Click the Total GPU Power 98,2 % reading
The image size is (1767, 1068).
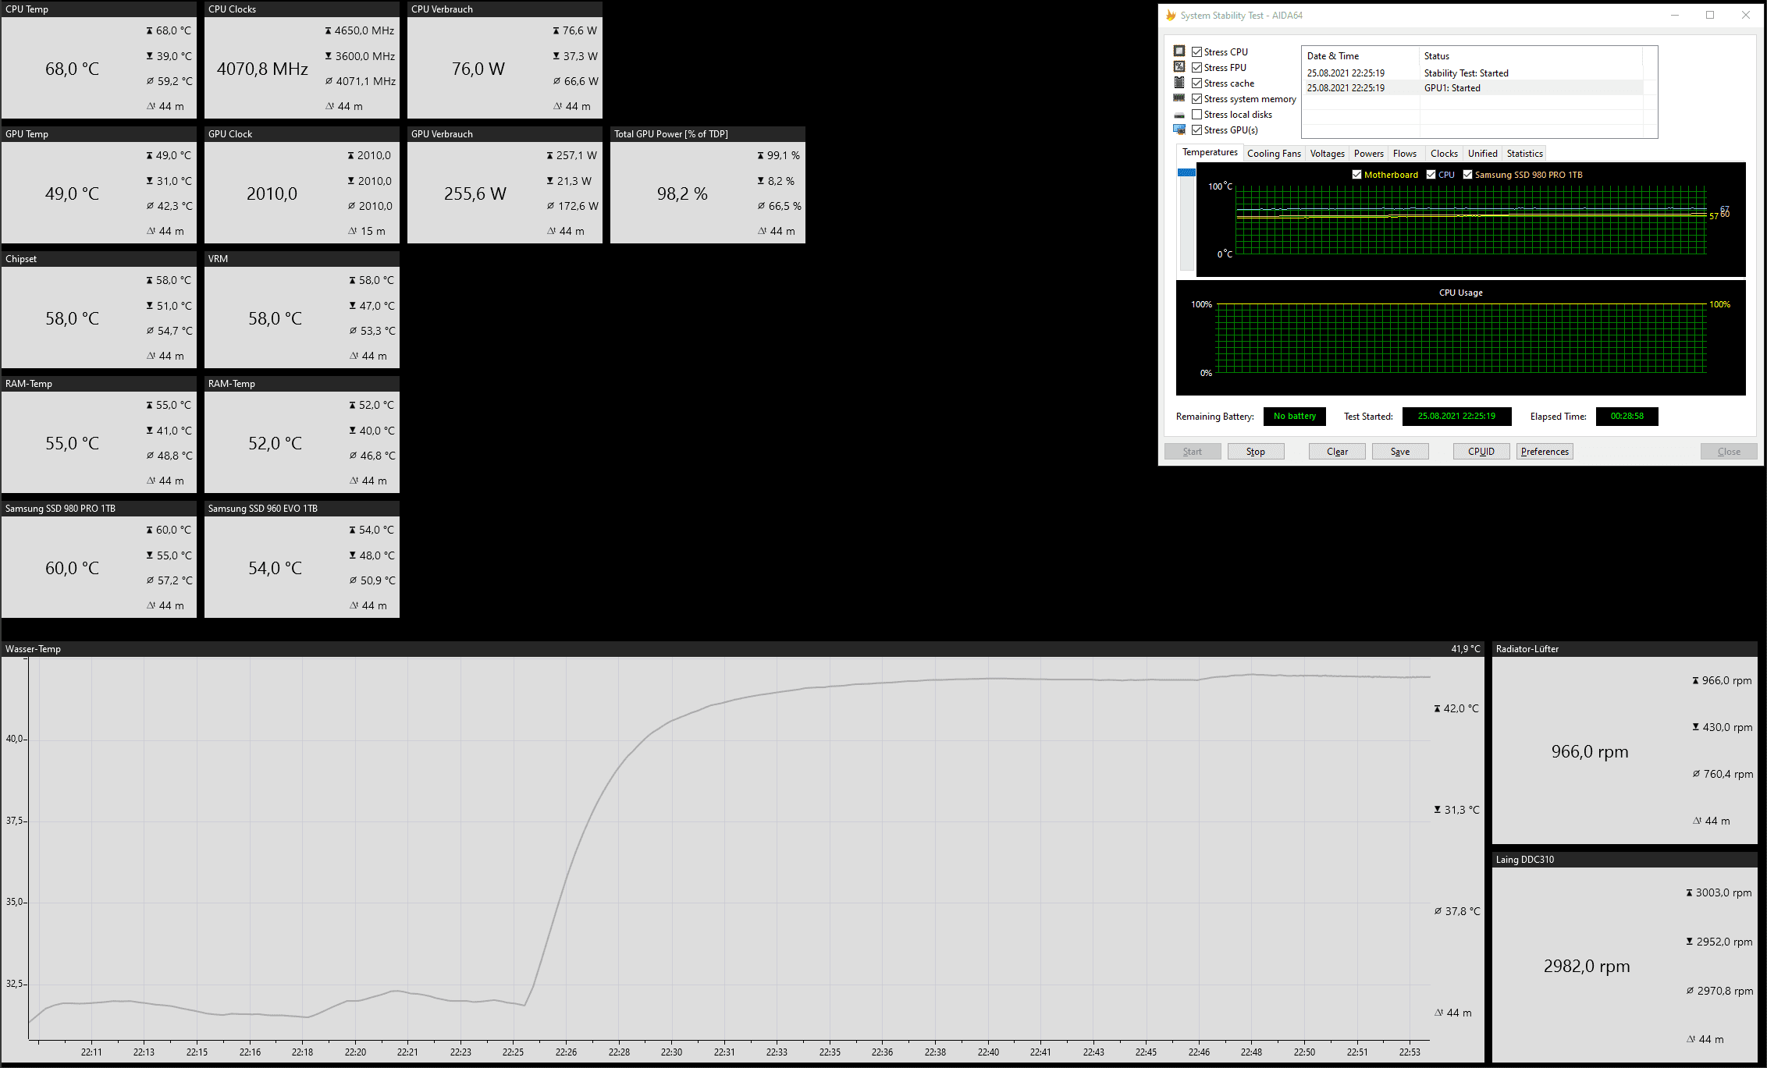(x=682, y=194)
